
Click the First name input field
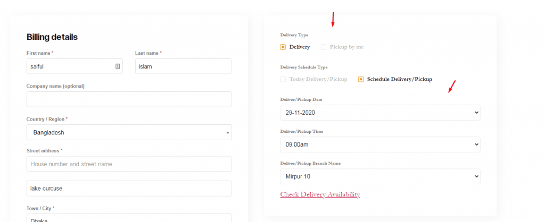pyautogui.click(x=69, y=66)
